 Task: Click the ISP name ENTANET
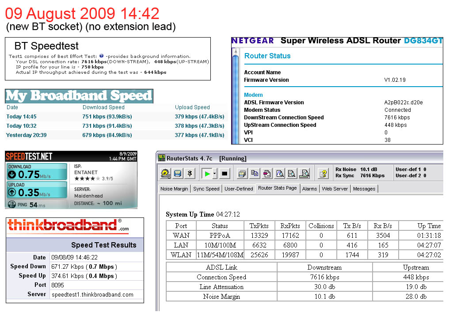(86, 172)
